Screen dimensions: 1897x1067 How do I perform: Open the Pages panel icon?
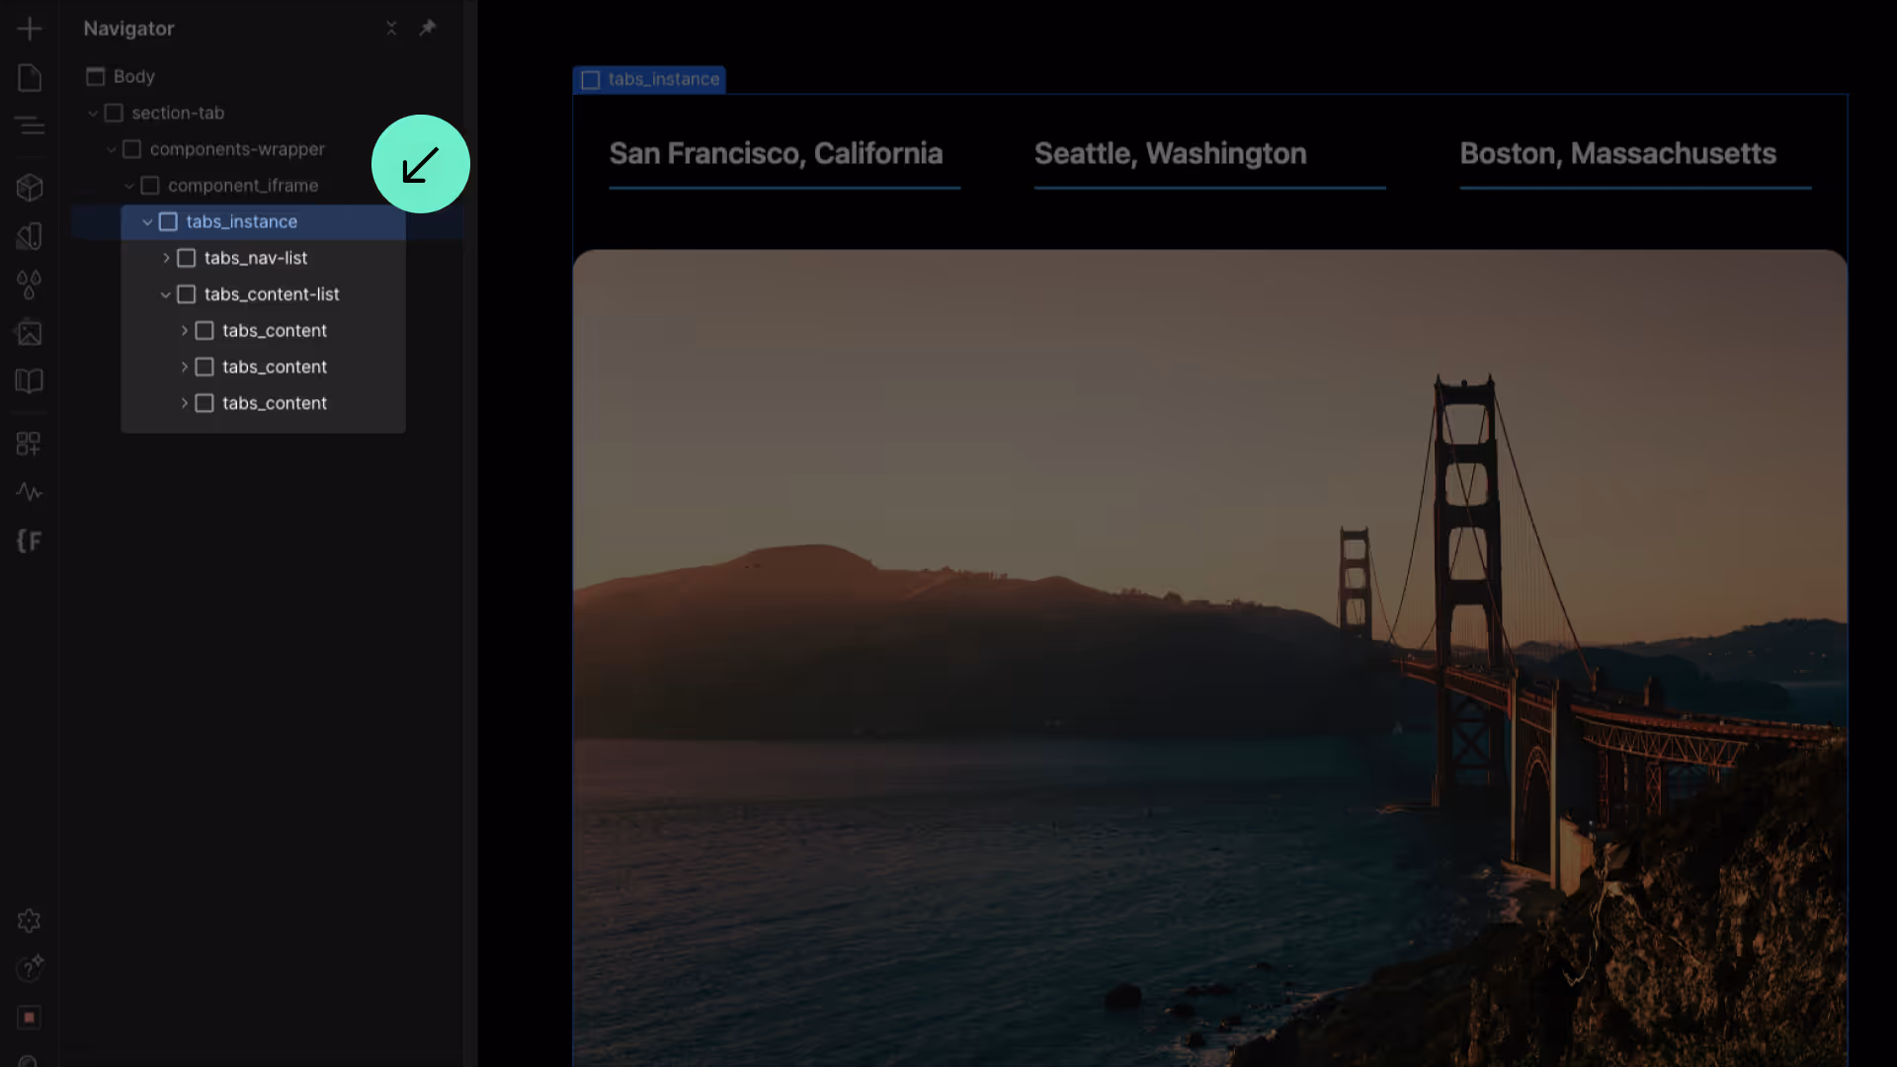30,78
